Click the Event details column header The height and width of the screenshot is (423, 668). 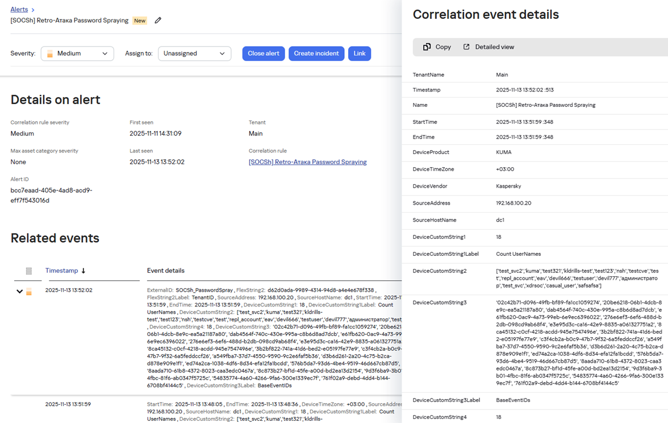[166, 271]
